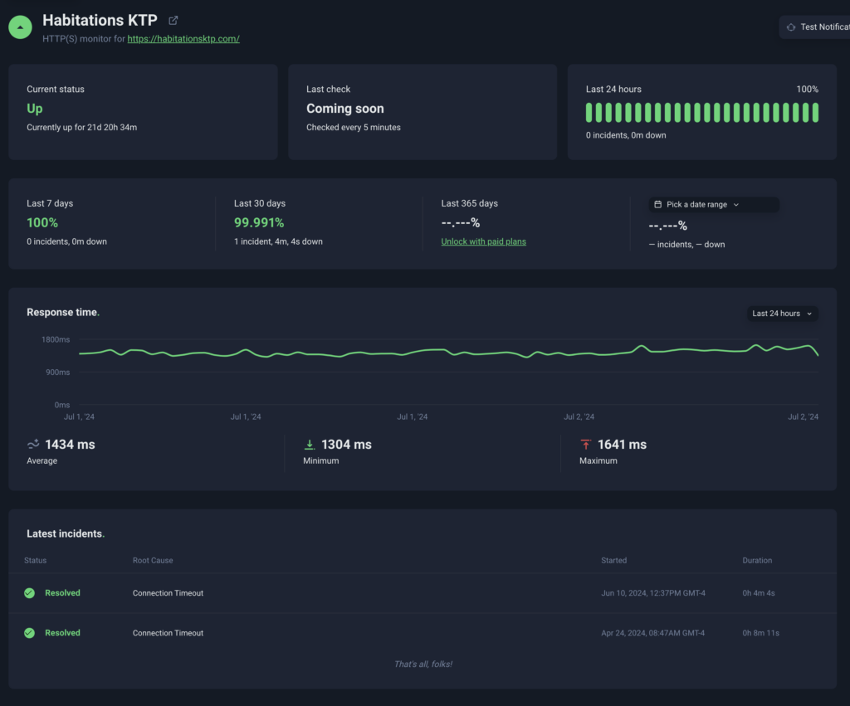Click the Resolved status label of first incident
The width and height of the screenshot is (850, 706).
click(x=62, y=593)
